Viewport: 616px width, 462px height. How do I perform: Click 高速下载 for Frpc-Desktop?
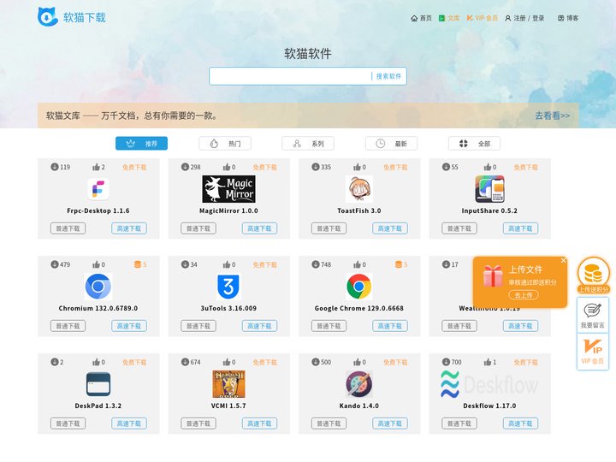129,228
